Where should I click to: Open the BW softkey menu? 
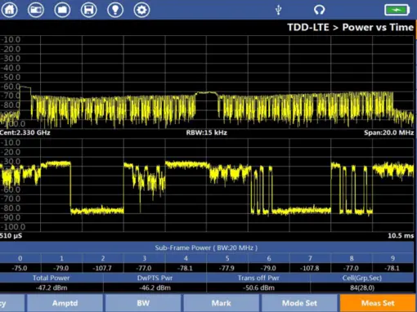pos(143,303)
